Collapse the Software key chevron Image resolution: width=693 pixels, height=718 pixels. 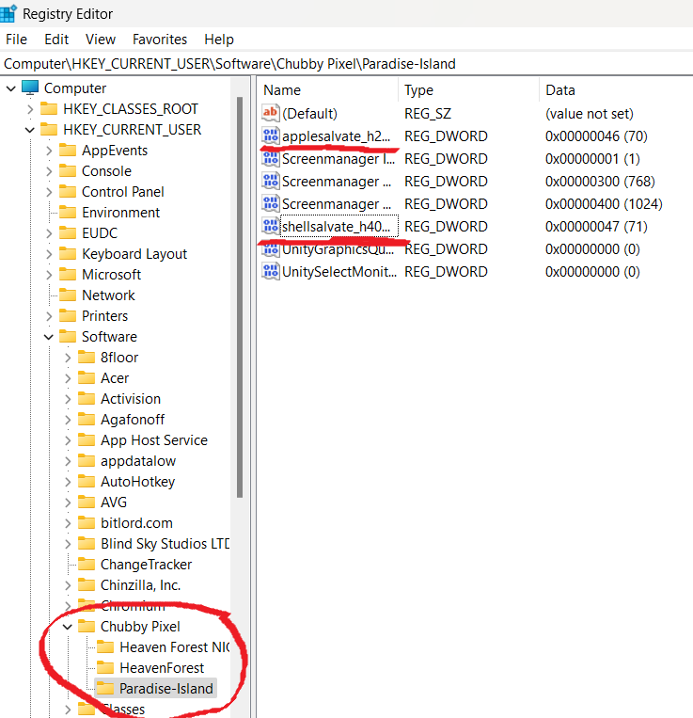49,337
